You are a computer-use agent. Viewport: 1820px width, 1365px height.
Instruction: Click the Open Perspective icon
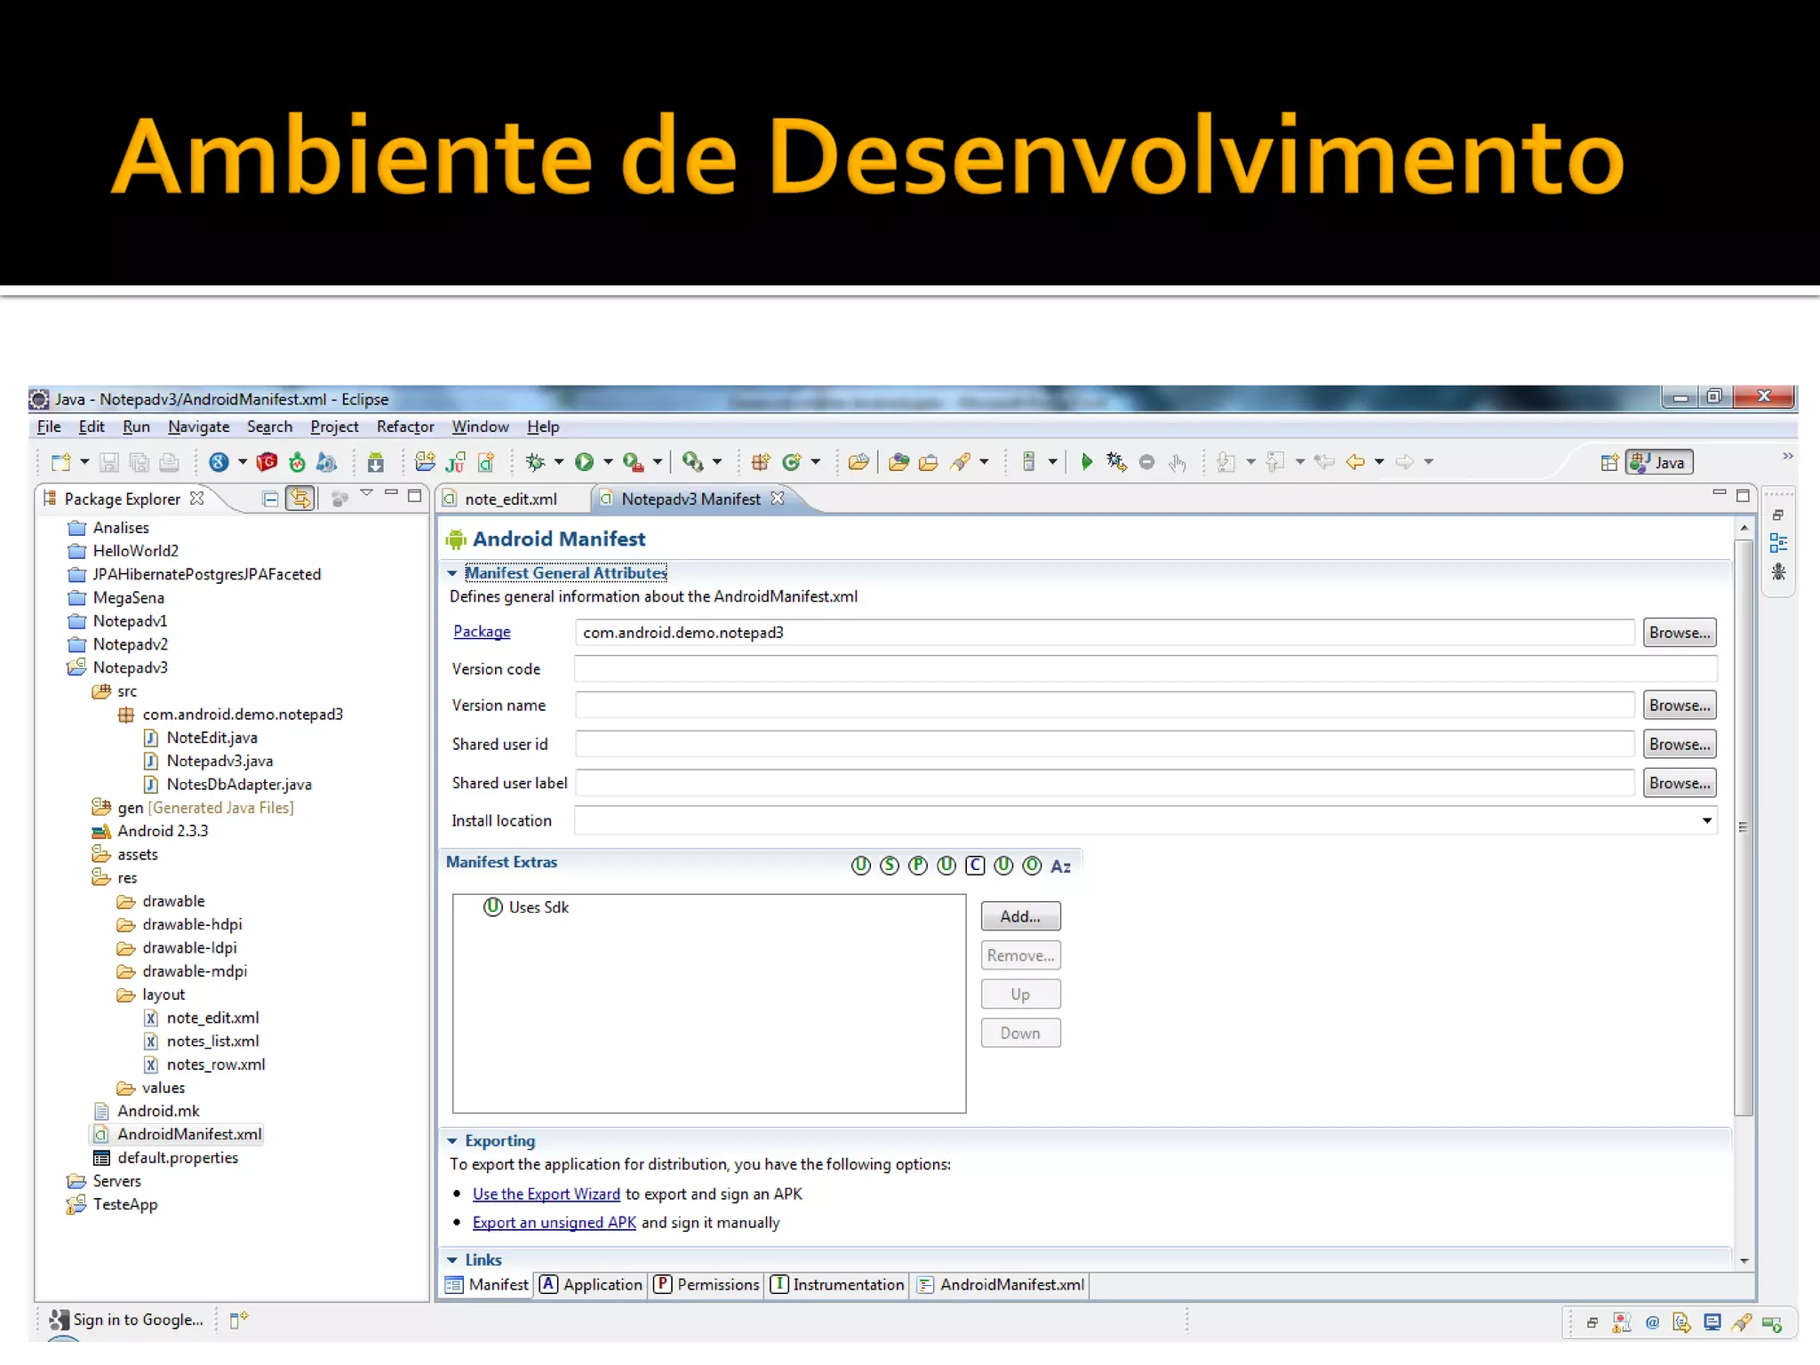coord(1608,462)
